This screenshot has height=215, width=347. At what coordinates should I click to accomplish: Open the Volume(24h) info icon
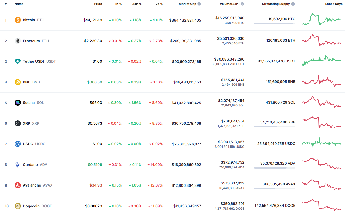[x=242, y=4]
